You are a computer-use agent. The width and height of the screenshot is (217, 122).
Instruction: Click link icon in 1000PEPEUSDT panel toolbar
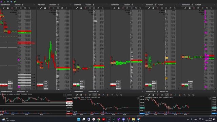(x=3, y=8)
